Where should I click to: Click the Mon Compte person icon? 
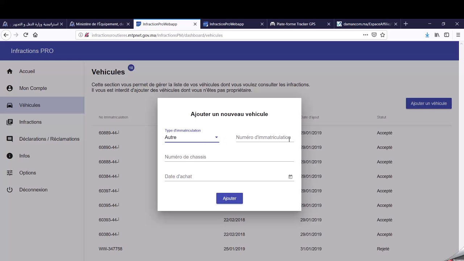pos(10,88)
